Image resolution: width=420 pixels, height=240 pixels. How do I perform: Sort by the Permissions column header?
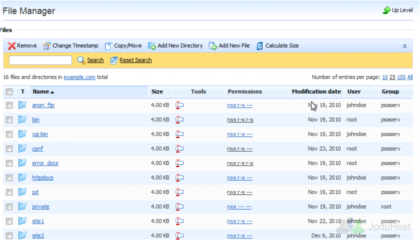click(245, 91)
